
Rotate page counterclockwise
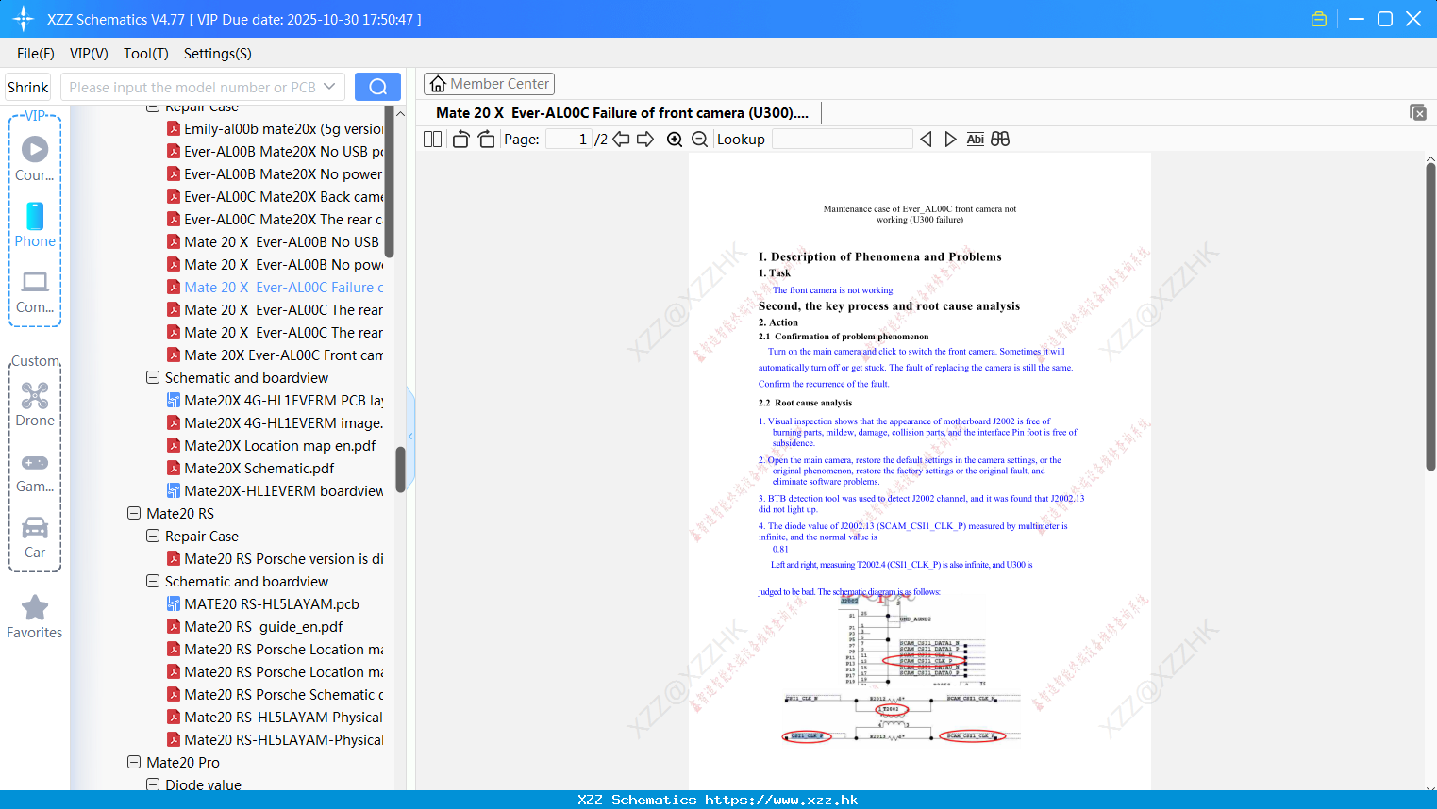point(460,140)
